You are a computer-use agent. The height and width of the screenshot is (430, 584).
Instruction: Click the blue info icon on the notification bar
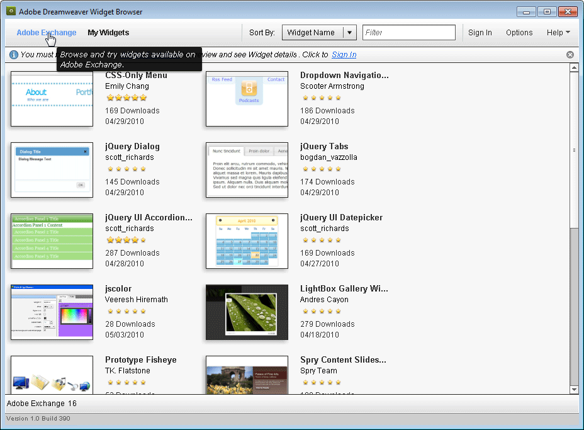[x=13, y=54]
